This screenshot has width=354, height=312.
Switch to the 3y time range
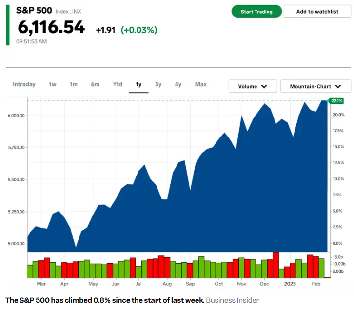click(158, 84)
